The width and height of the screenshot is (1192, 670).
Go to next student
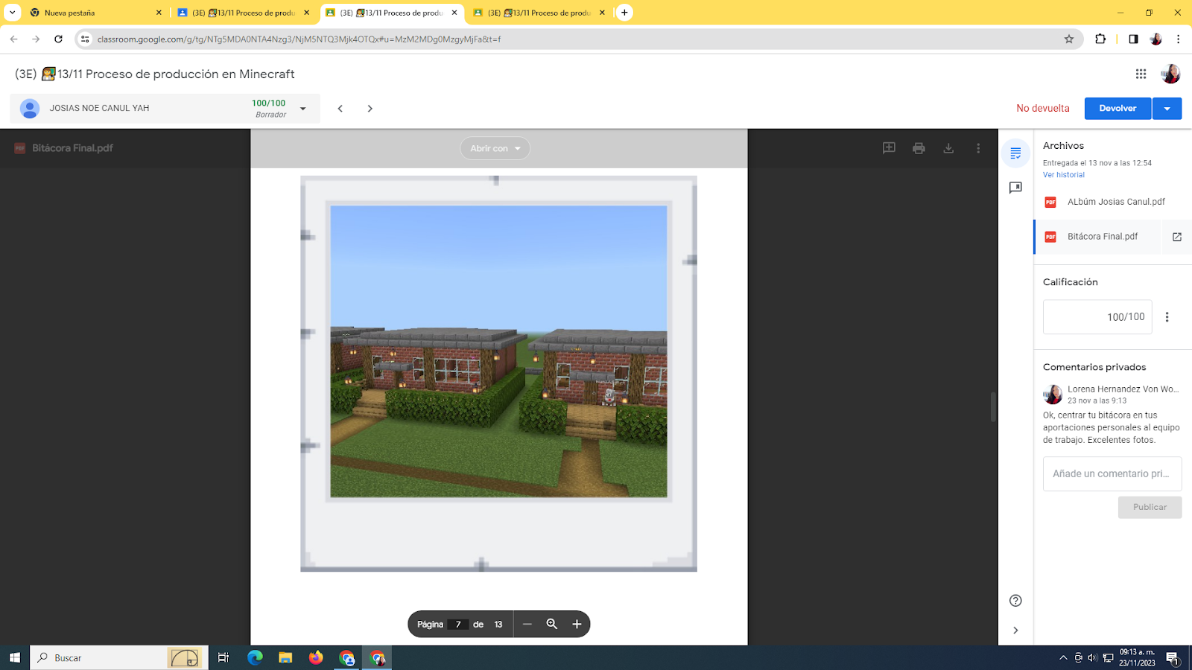coord(370,109)
